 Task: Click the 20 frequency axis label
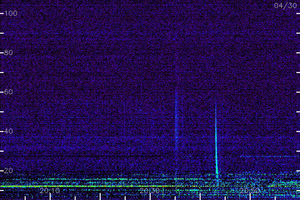pyautogui.click(x=9, y=171)
